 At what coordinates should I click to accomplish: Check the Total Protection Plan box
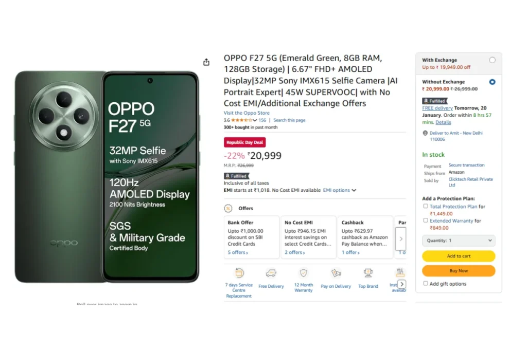click(x=426, y=206)
